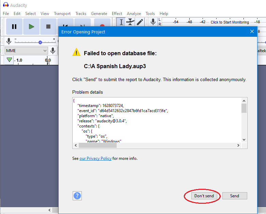This screenshot has height=214, width=266.
Task: Click the "event_id" line in details
Action: tap(123, 111)
